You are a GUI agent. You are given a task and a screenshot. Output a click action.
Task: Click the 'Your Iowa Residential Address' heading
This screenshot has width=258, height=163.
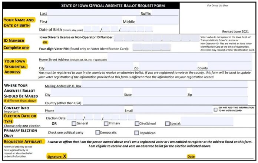click(15, 67)
